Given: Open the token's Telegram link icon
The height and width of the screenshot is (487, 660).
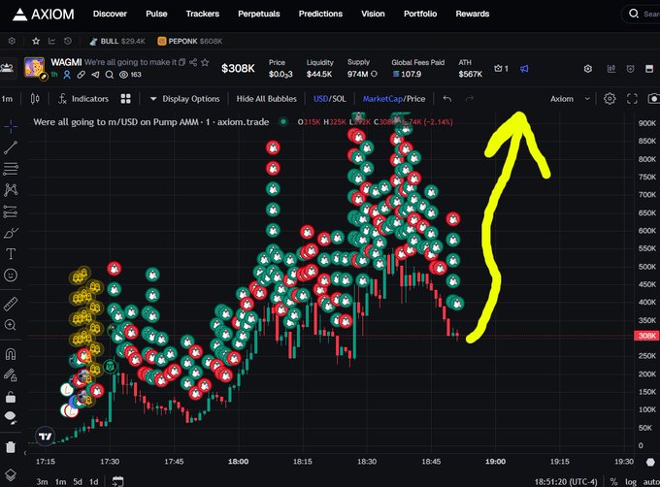Looking at the screenshot, I should click(x=95, y=75).
